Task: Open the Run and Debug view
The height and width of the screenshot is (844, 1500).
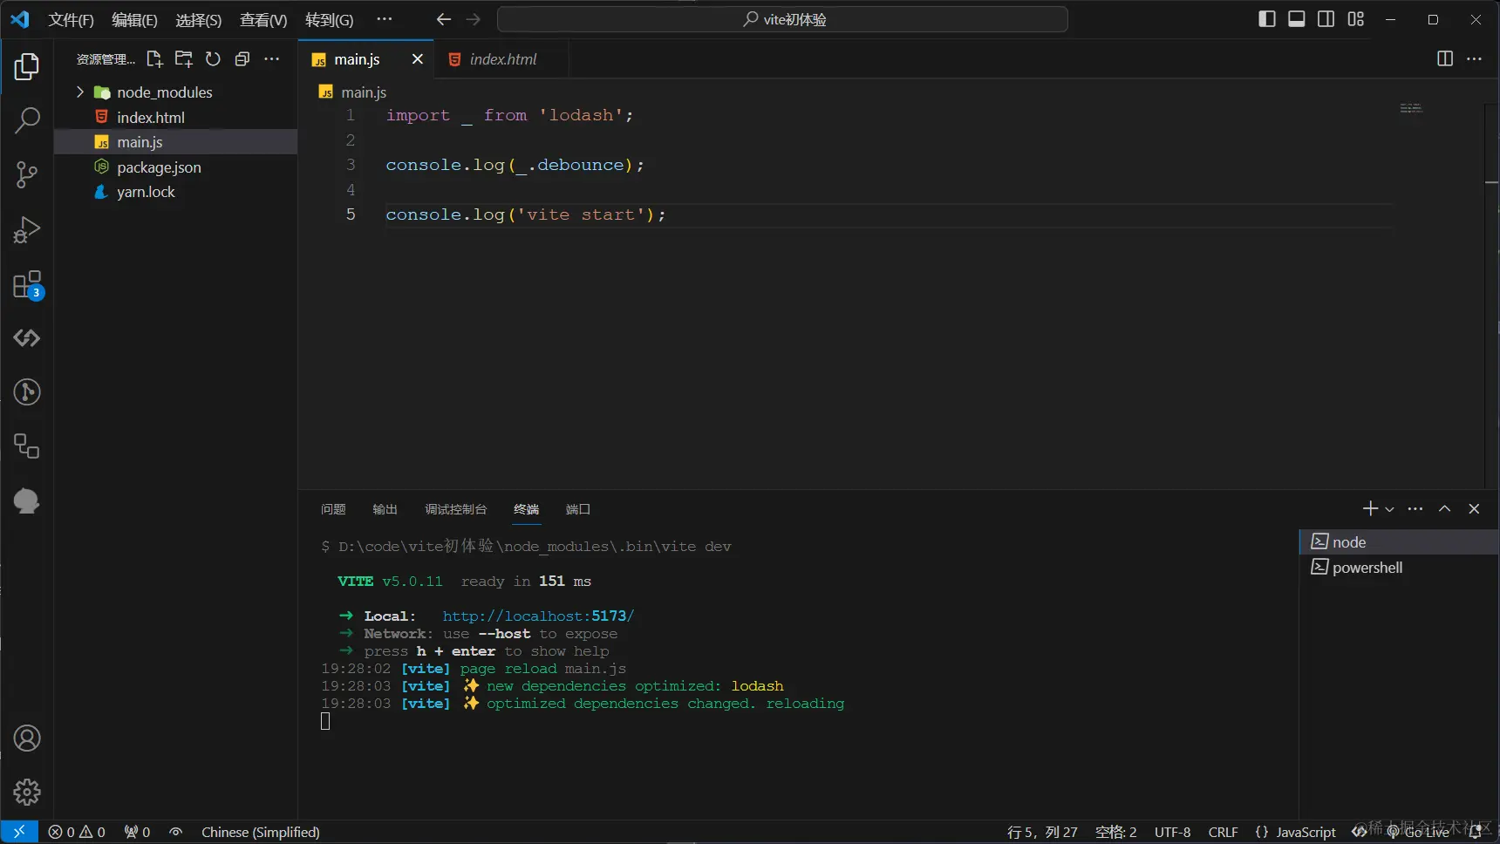Action: pos(27,229)
